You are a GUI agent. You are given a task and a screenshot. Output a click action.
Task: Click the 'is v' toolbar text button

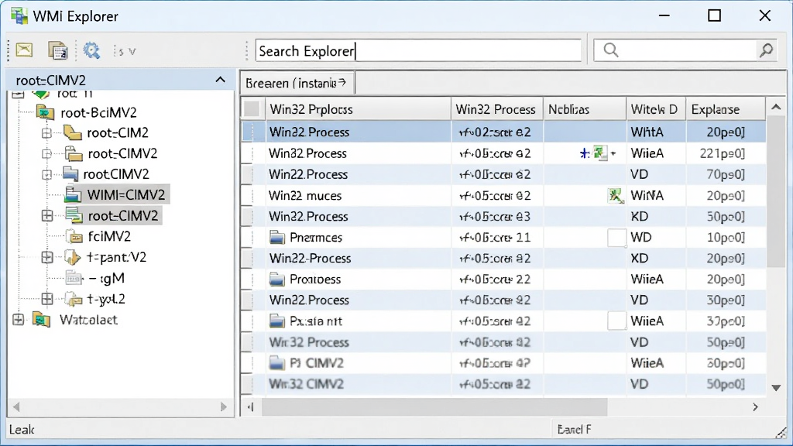(125, 51)
